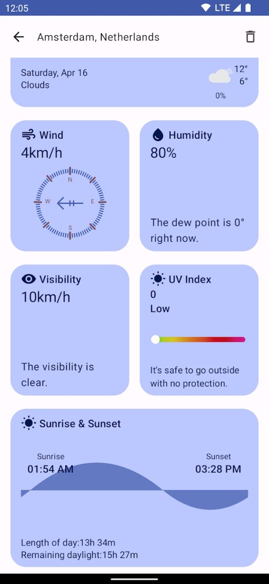Tap the visibility eye icon
269x584 pixels.
[28, 279]
